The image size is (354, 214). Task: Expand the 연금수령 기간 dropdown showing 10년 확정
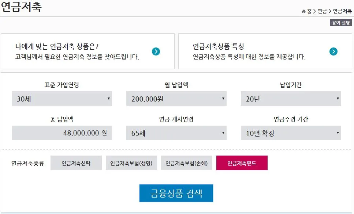click(x=291, y=133)
